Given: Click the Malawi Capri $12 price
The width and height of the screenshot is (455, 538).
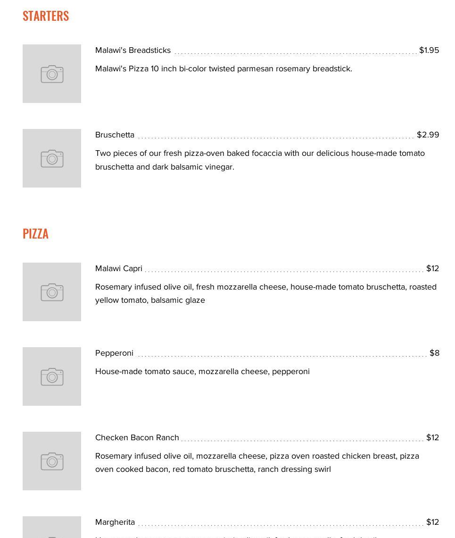Looking at the screenshot, I should click(432, 268).
